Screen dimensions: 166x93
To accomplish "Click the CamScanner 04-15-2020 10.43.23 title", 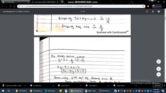I will click(16, 11).
